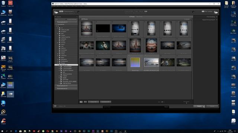Open CCleaner desktop shortcut
Viewport: 238px width, 133px height.
click(3, 122)
